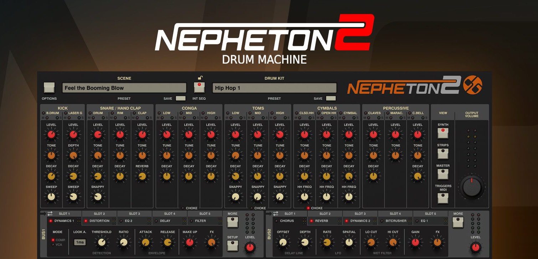Mute the MARAC. channel
The width and height of the screenshot is (538, 259).
click(x=391, y=118)
